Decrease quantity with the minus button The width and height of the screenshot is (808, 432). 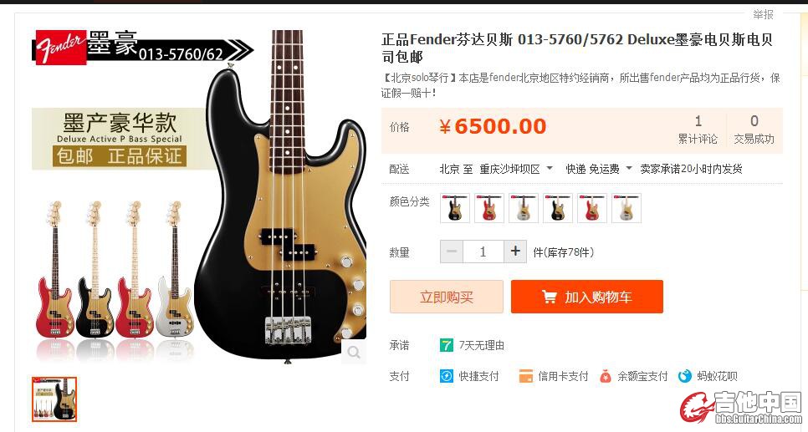[452, 252]
